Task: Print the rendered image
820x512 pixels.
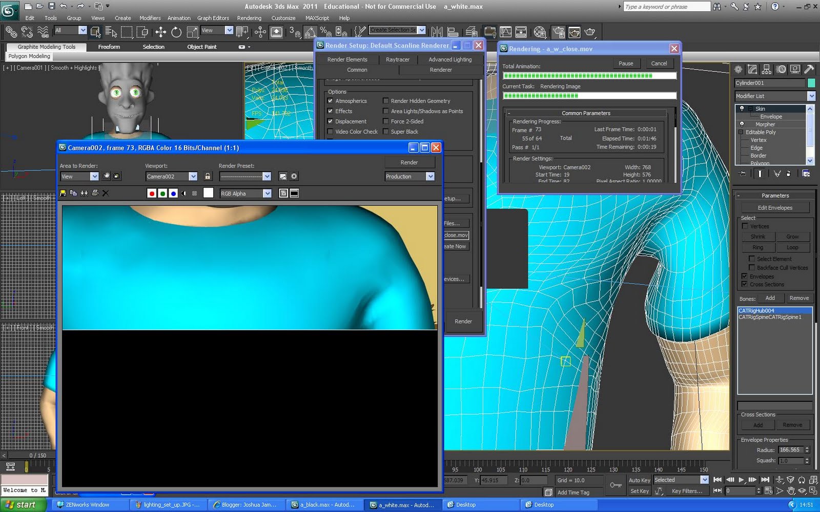Action: 95,193
